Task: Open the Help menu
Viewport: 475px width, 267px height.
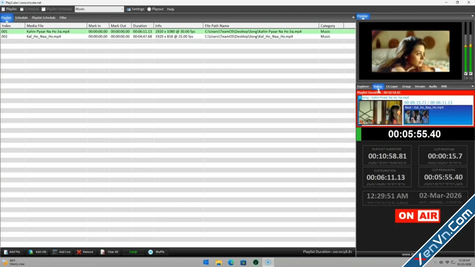Action: (x=171, y=9)
